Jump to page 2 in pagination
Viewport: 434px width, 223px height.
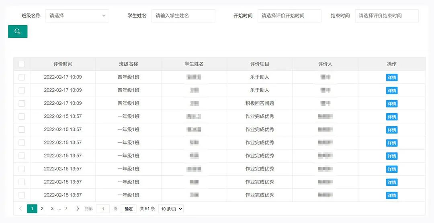tap(42, 209)
